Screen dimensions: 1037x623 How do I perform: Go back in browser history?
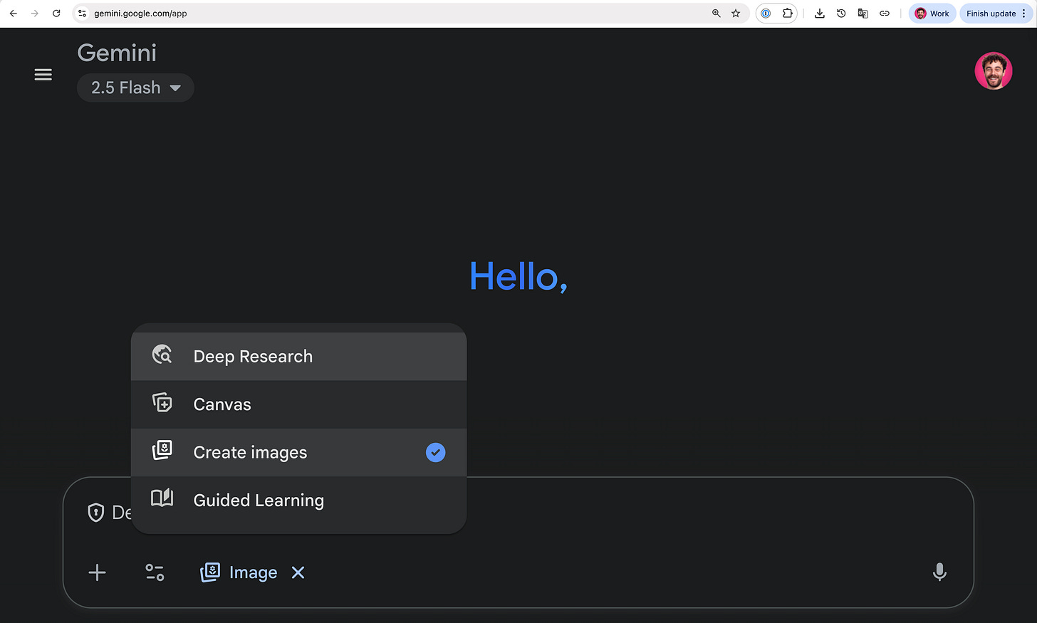pyautogui.click(x=13, y=13)
